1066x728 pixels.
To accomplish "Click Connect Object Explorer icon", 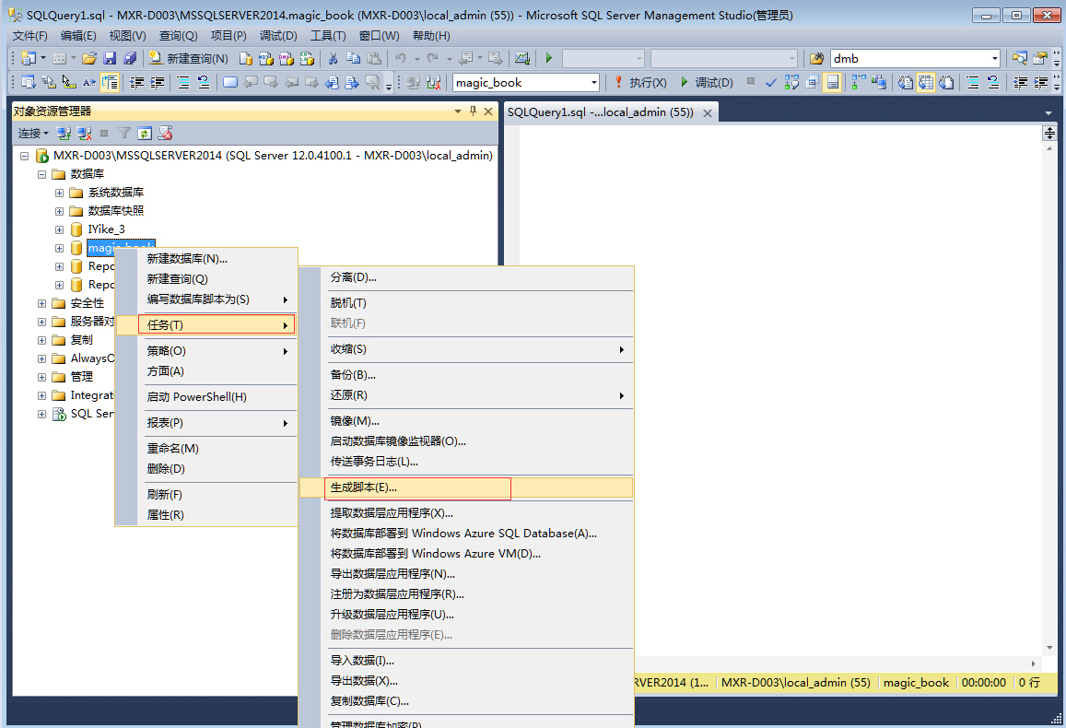I will click(64, 134).
